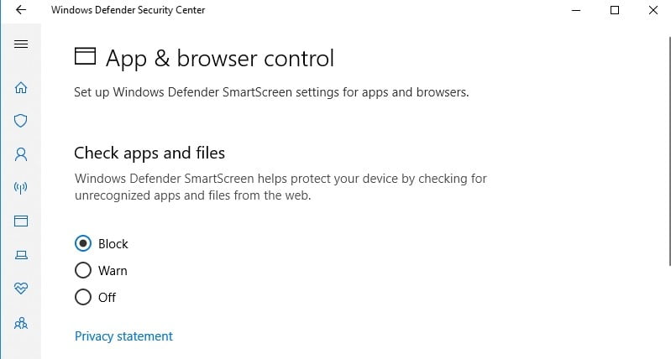Minimize the Windows Defender window
This screenshot has width=671, height=359.
tap(576, 10)
